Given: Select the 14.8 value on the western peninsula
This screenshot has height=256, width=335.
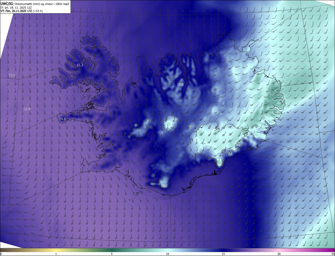Looking at the screenshot, I should tap(62, 119).
